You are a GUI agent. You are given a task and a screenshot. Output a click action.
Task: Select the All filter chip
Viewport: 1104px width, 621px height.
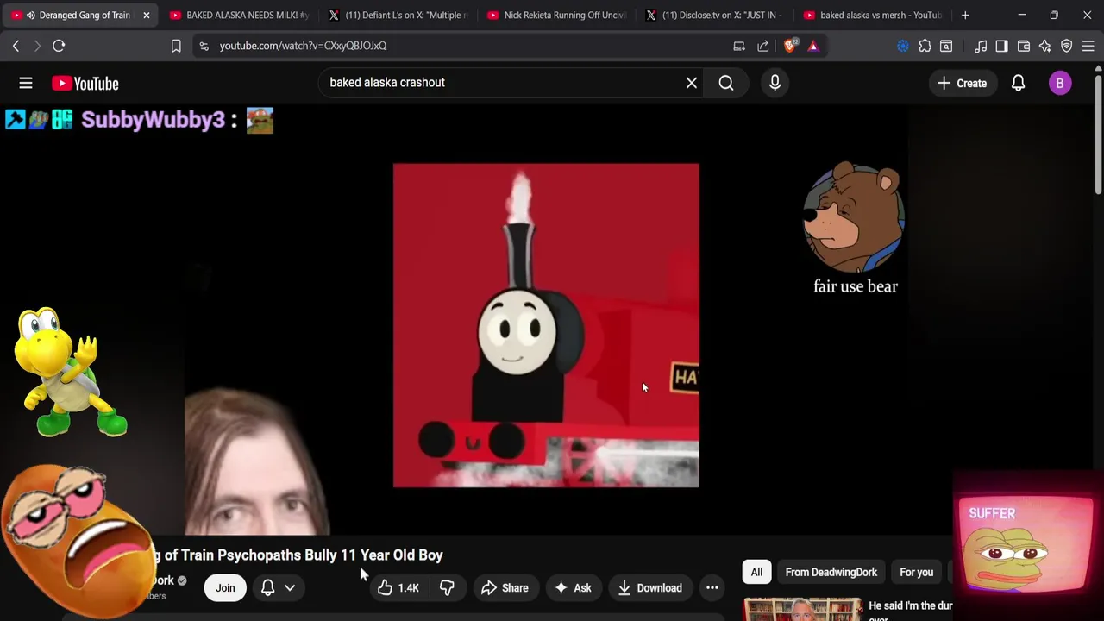coord(756,572)
